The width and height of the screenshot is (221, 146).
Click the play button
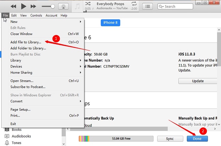[x=23, y=6]
